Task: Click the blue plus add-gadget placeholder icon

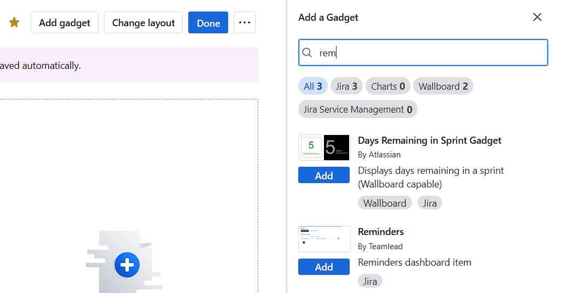Action: [x=127, y=266]
